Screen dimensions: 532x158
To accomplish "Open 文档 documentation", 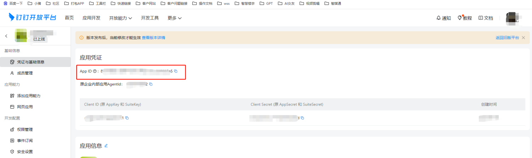I will (486, 18).
